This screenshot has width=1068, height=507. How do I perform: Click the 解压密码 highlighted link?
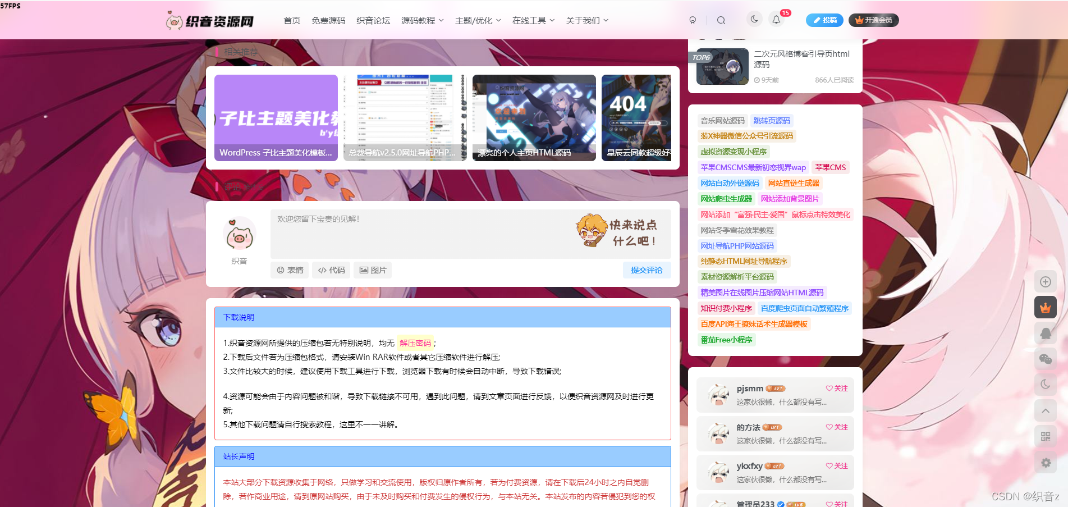pyautogui.click(x=415, y=343)
